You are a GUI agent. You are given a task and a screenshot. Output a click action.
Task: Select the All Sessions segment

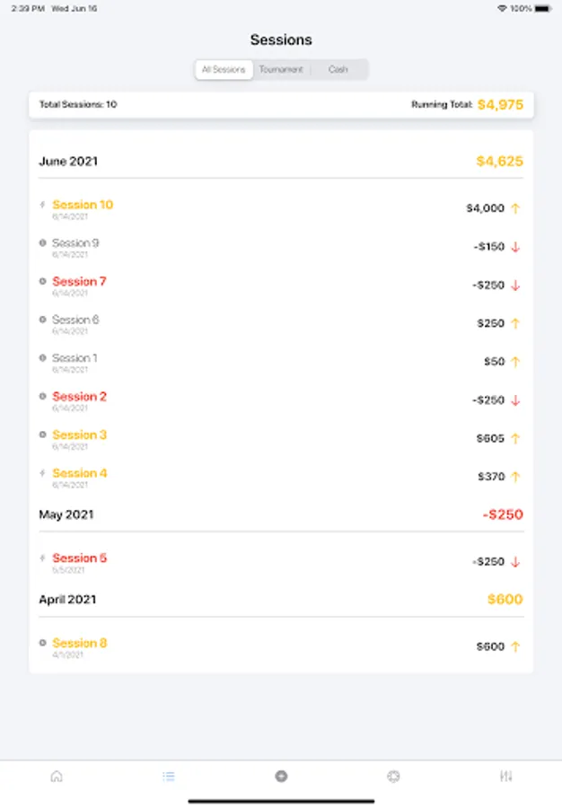(224, 69)
